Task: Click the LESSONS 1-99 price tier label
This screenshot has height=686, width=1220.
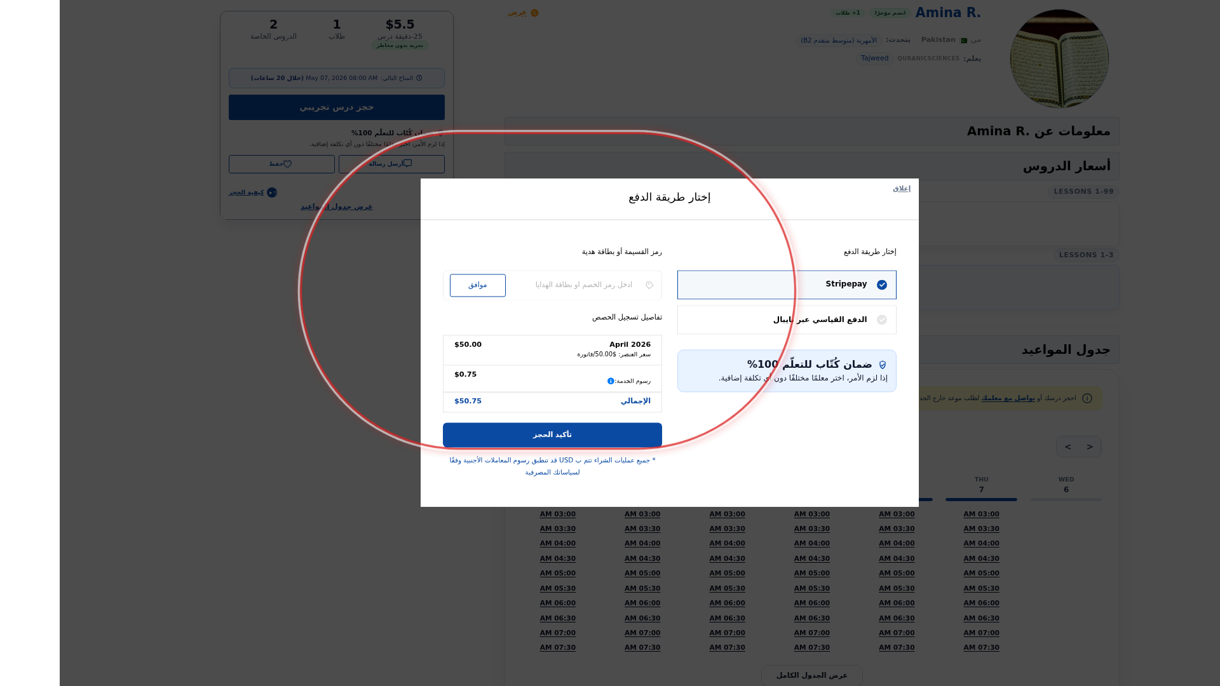Action: tap(1083, 192)
